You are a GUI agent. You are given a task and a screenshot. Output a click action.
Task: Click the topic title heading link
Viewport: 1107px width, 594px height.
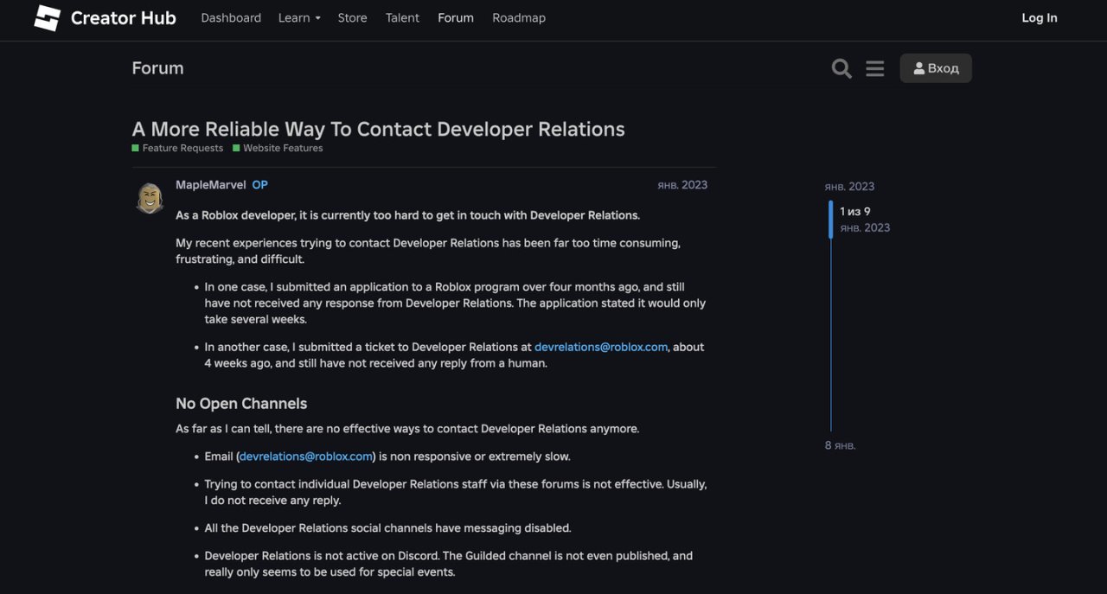[378, 129]
